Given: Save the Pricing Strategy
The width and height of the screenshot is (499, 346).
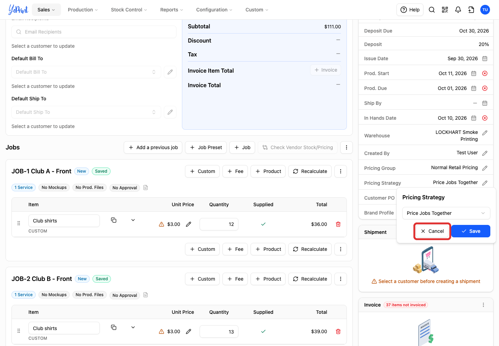Looking at the screenshot, I should point(471,231).
